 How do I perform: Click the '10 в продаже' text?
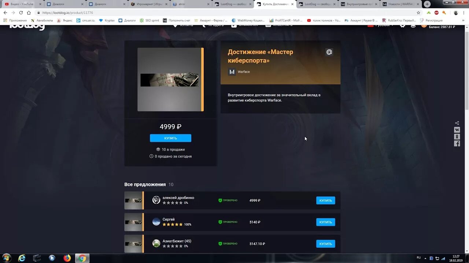(x=170, y=149)
